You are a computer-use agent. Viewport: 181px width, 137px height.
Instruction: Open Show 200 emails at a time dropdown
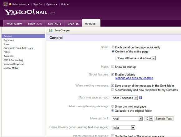coord(136,58)
